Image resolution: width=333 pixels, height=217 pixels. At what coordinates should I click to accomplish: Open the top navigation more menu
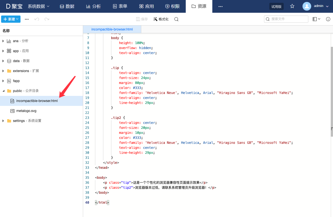pyautogui.click(x=221, y=6)
